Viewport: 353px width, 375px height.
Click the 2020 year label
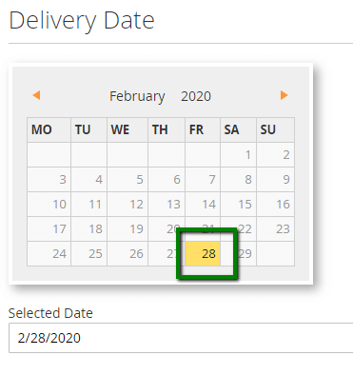pyautogui.click(x=196, y=96)
